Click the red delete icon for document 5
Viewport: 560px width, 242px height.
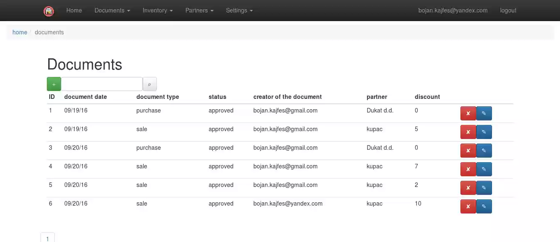(x=468, y=187)
